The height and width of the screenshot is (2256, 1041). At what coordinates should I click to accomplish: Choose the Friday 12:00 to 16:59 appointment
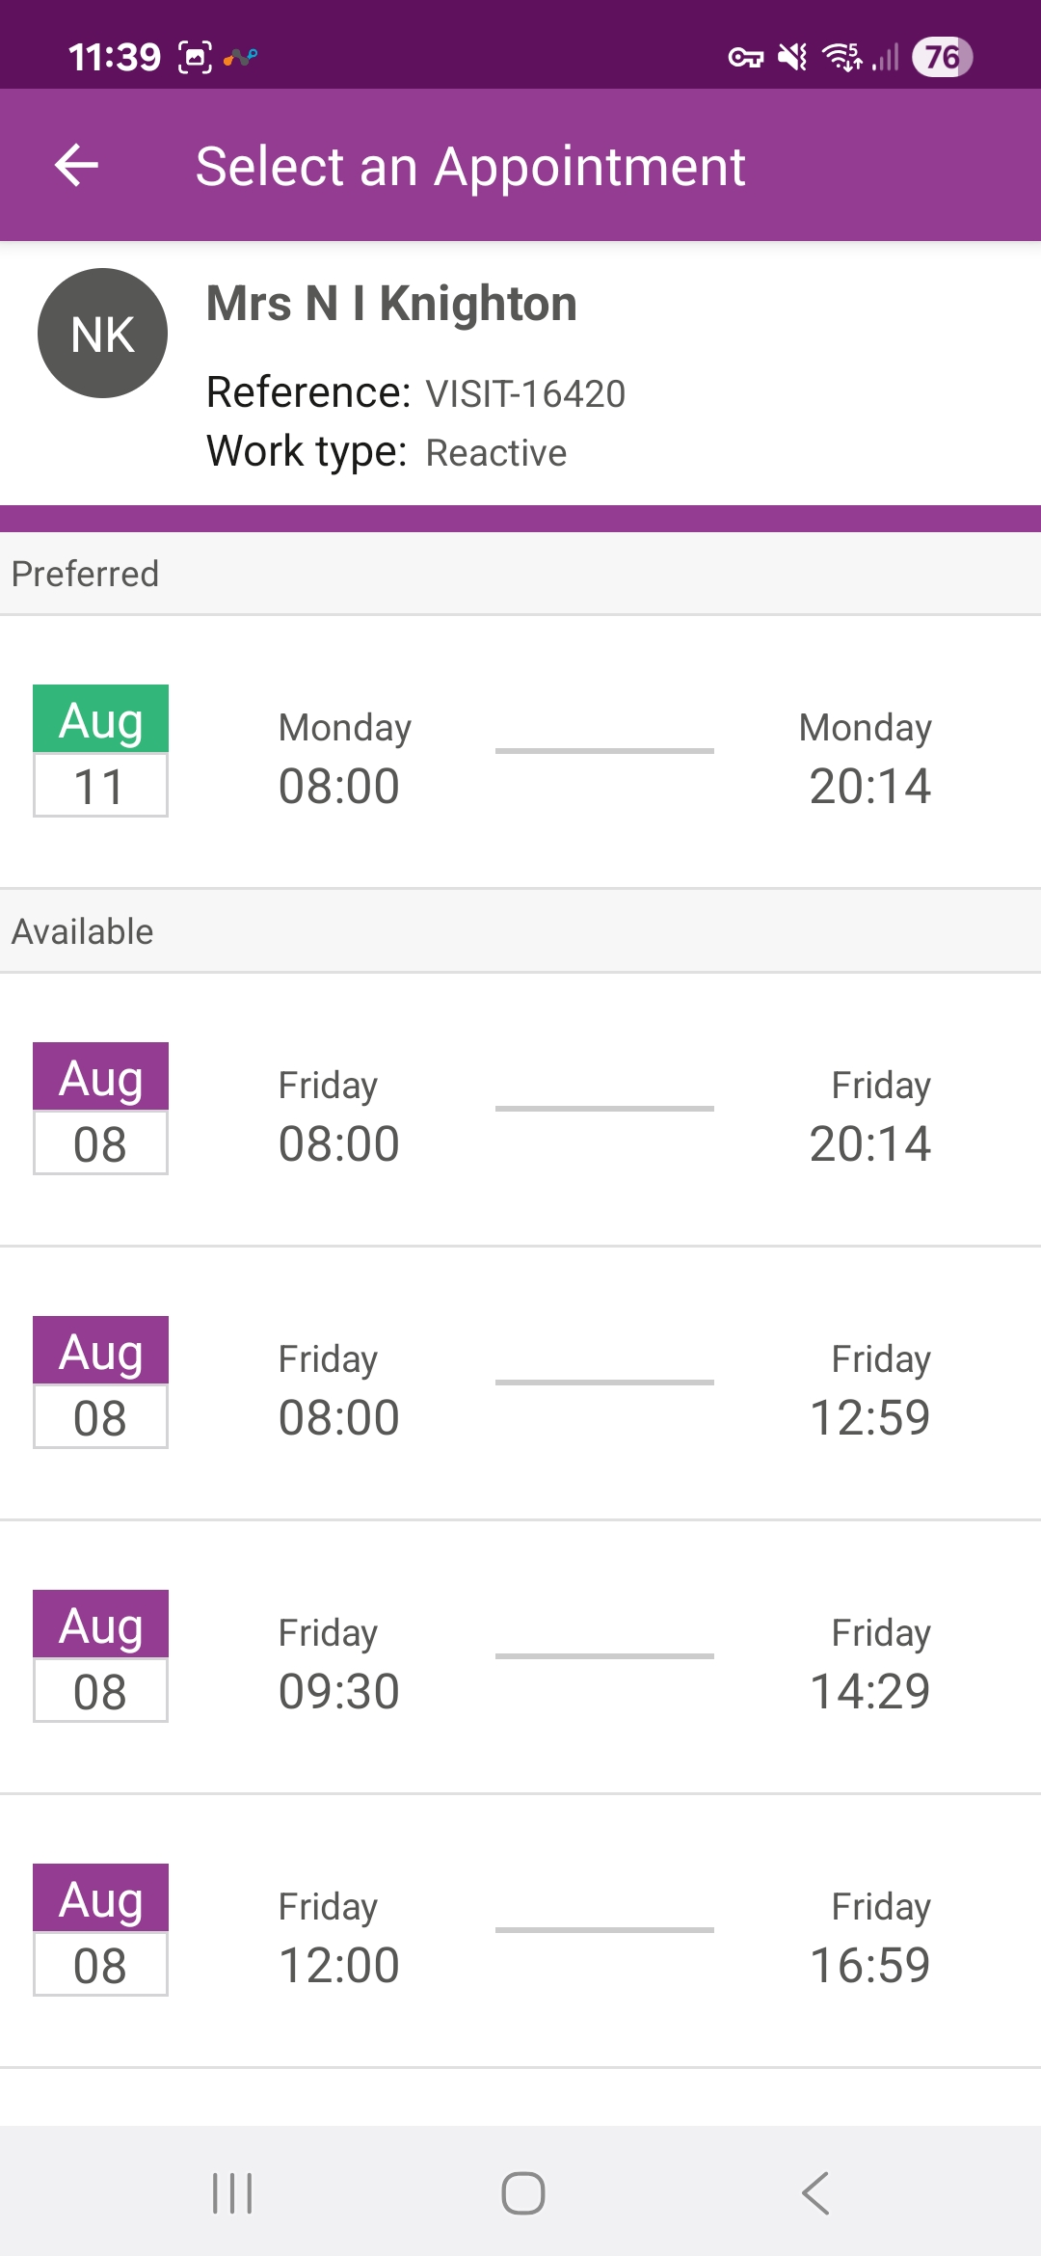pyautogui.click(x=604, y=1931)
